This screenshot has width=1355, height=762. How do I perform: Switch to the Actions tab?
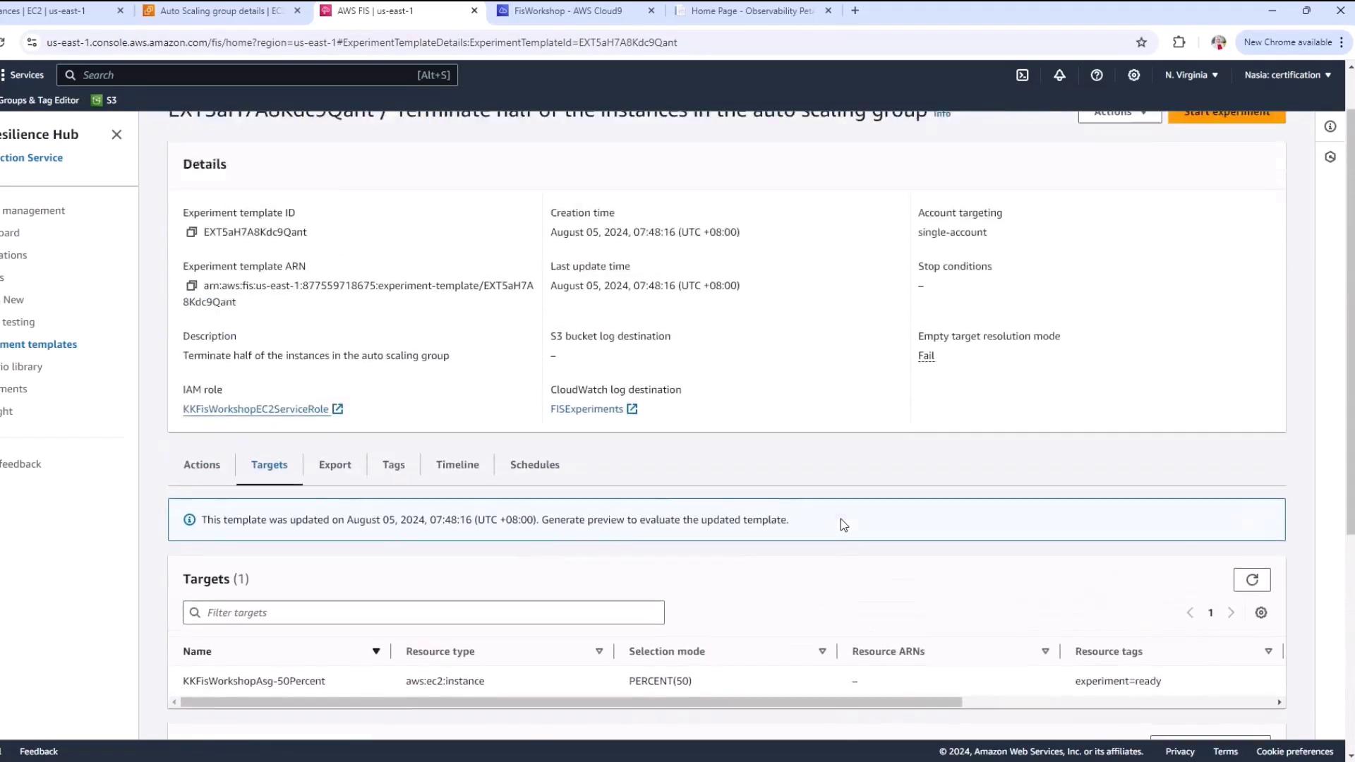point(202,465)
